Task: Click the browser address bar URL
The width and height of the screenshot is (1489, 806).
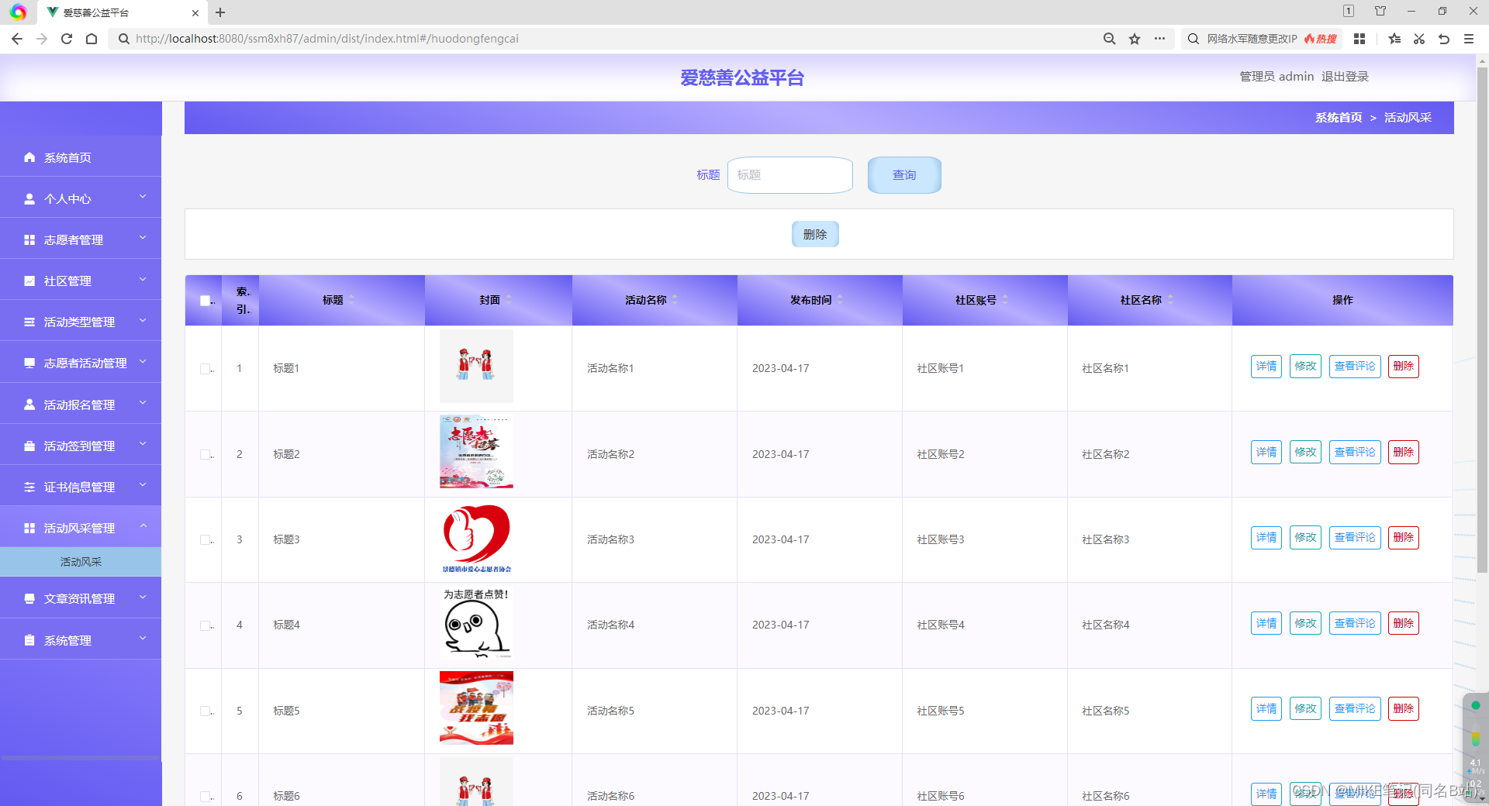Action: tap(326, 39)
